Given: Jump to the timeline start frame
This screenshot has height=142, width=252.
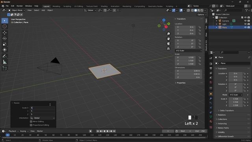Looking at the screenshot, I should pyautogui.click(x=98, y=131).
